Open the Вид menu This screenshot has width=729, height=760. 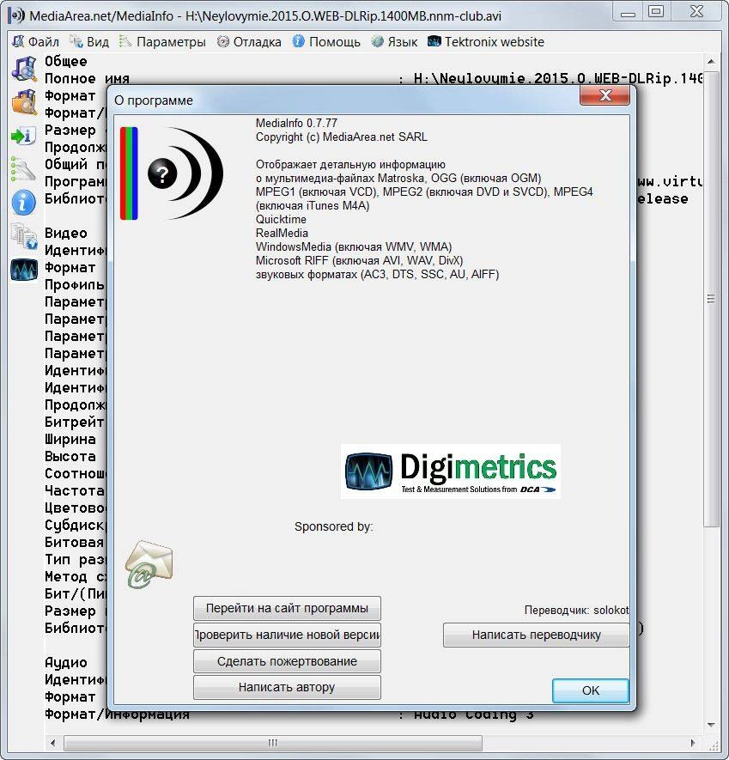[89, 42]
